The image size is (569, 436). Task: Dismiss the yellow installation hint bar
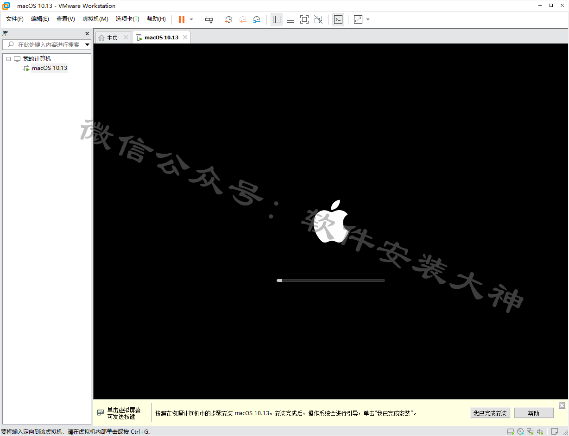pyautogui.click(x=562, y=405)
